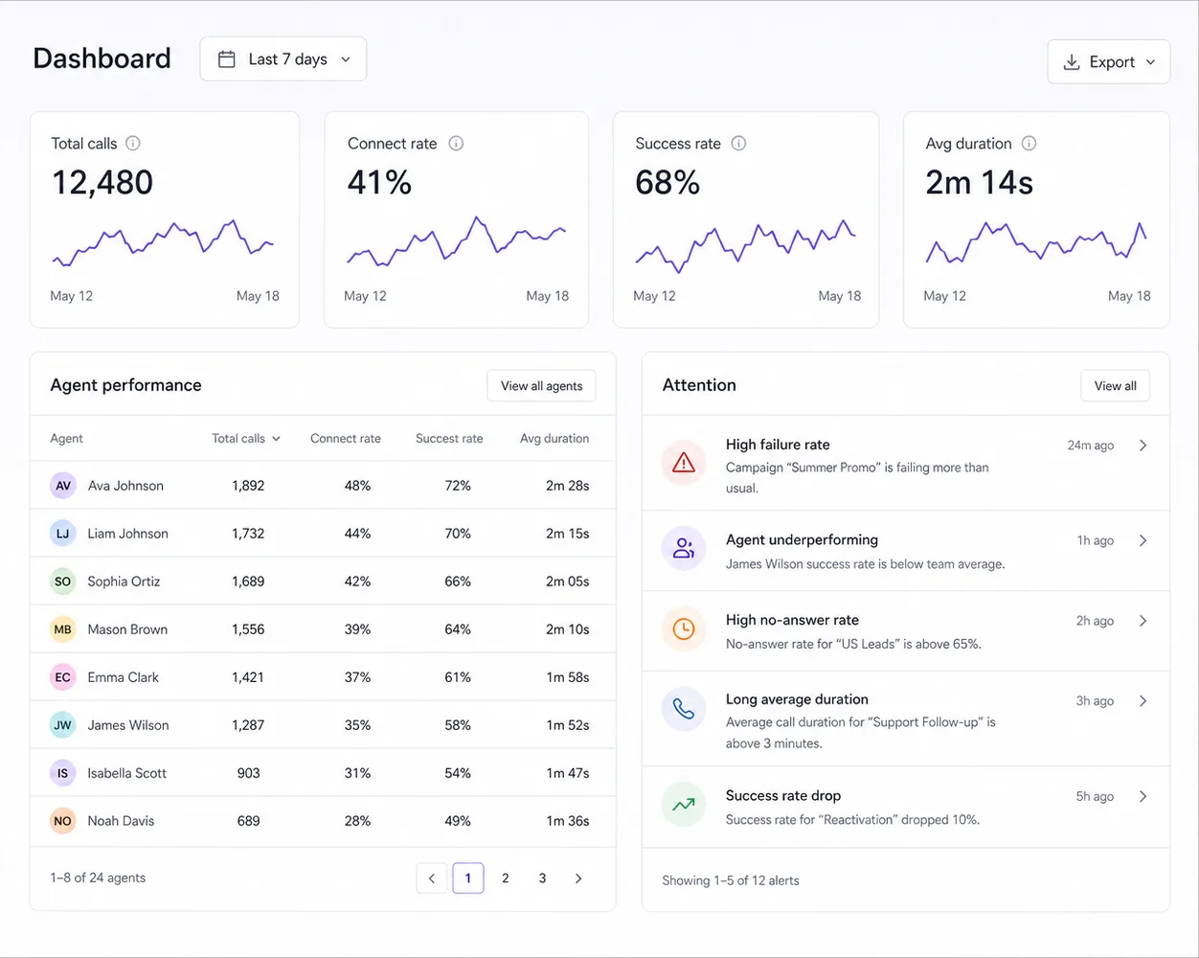Click James Wilson's JW avatar
1199x958 pixels.
(x=63, y=725)
